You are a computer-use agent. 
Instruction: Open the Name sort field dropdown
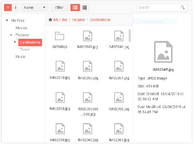click(x=35, y=8)
